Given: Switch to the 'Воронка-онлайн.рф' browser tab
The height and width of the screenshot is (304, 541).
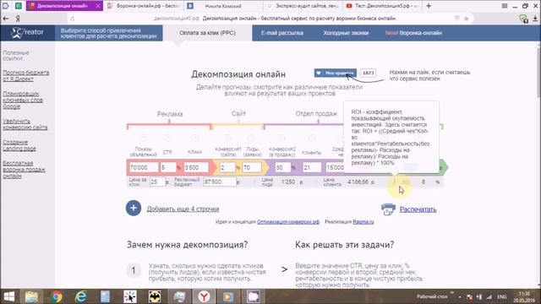Looking at the screenshot, I should [x=144, y=6].
